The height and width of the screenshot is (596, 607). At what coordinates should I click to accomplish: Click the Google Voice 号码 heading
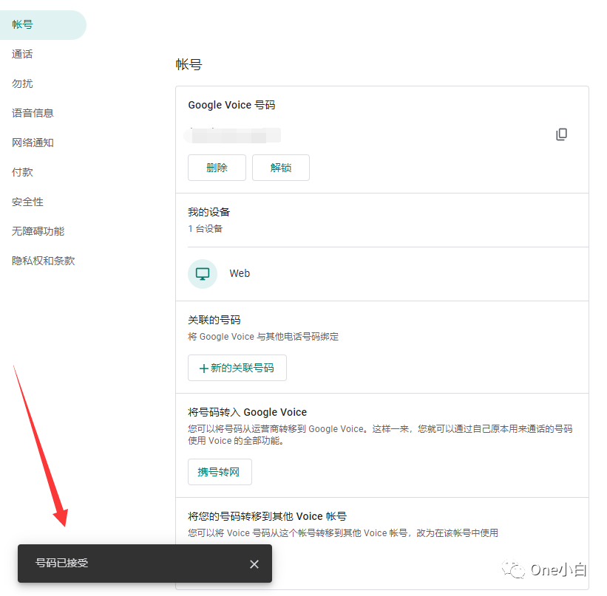[x=231, y=105]
